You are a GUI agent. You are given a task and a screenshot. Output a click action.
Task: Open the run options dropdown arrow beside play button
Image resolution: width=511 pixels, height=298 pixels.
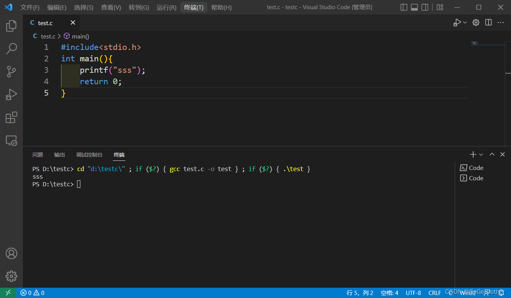pyautogui.click(x=465, y=22)
